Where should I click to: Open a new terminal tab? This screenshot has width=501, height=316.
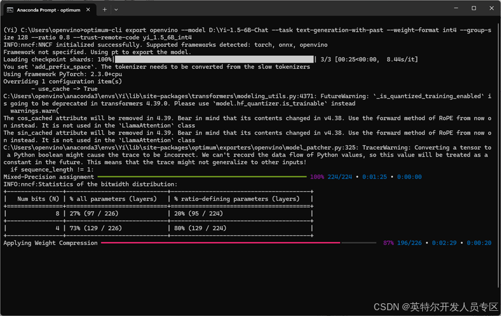[x=105, y=10]
